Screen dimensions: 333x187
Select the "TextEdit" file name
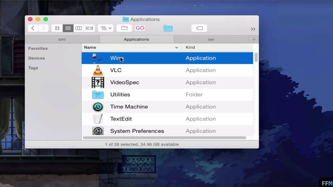[121, 119]
